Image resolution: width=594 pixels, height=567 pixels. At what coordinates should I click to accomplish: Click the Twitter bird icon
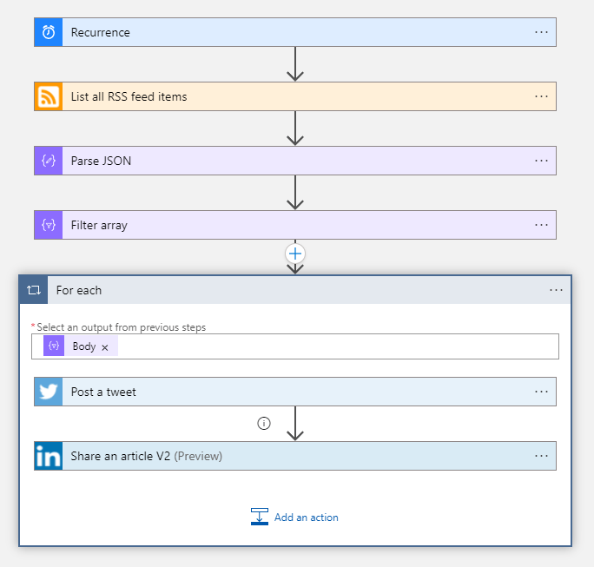pos(49,392)
